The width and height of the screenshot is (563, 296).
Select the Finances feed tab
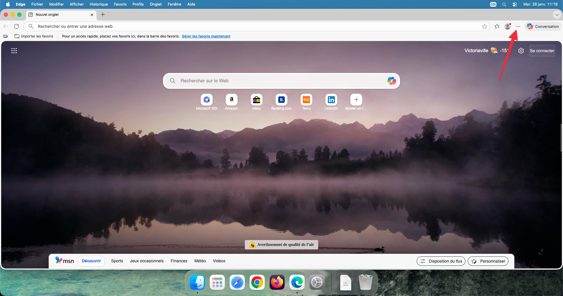click(179, 261)
